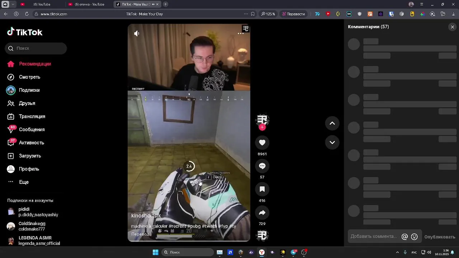Reload the page
Screen dimensions: 459x258
[27, 14]
